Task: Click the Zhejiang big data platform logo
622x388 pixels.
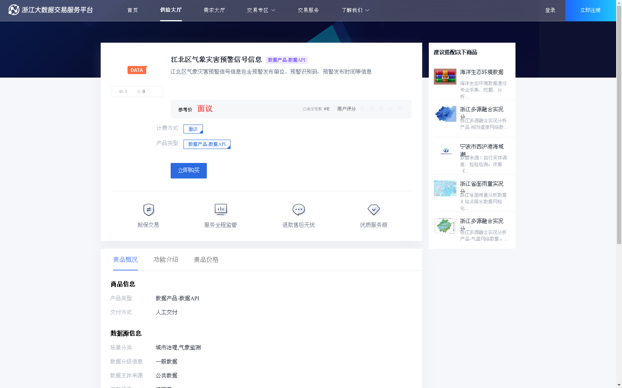Action: tap(51, 10)
